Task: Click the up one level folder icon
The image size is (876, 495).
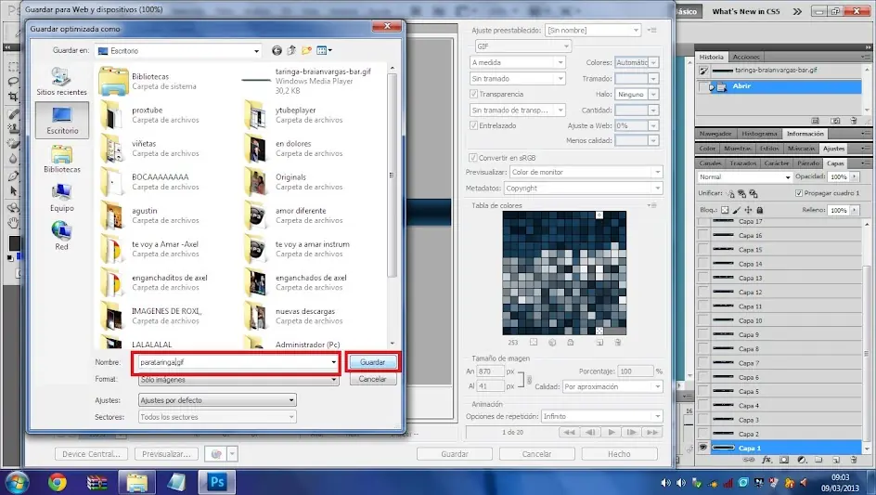Action: [291, 51]
